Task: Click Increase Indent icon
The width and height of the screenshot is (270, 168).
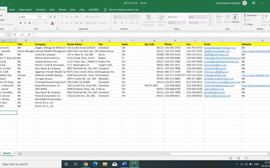Action: click(x=81, y=23)
